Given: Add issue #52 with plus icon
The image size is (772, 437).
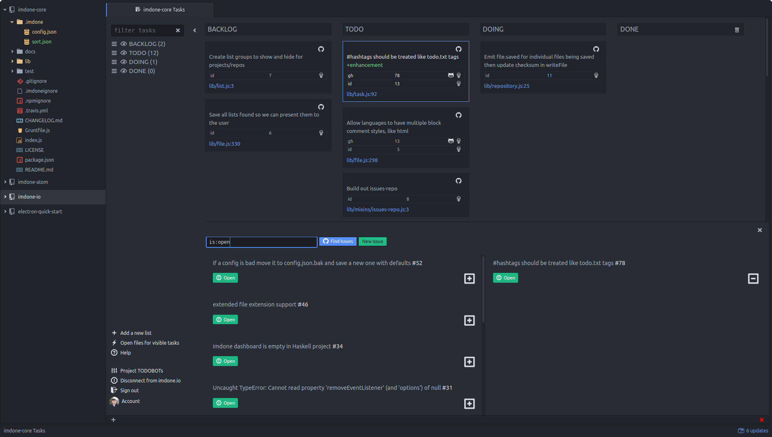Looking at the screenshot, I should pyautogui.click(x=469, y=279).
